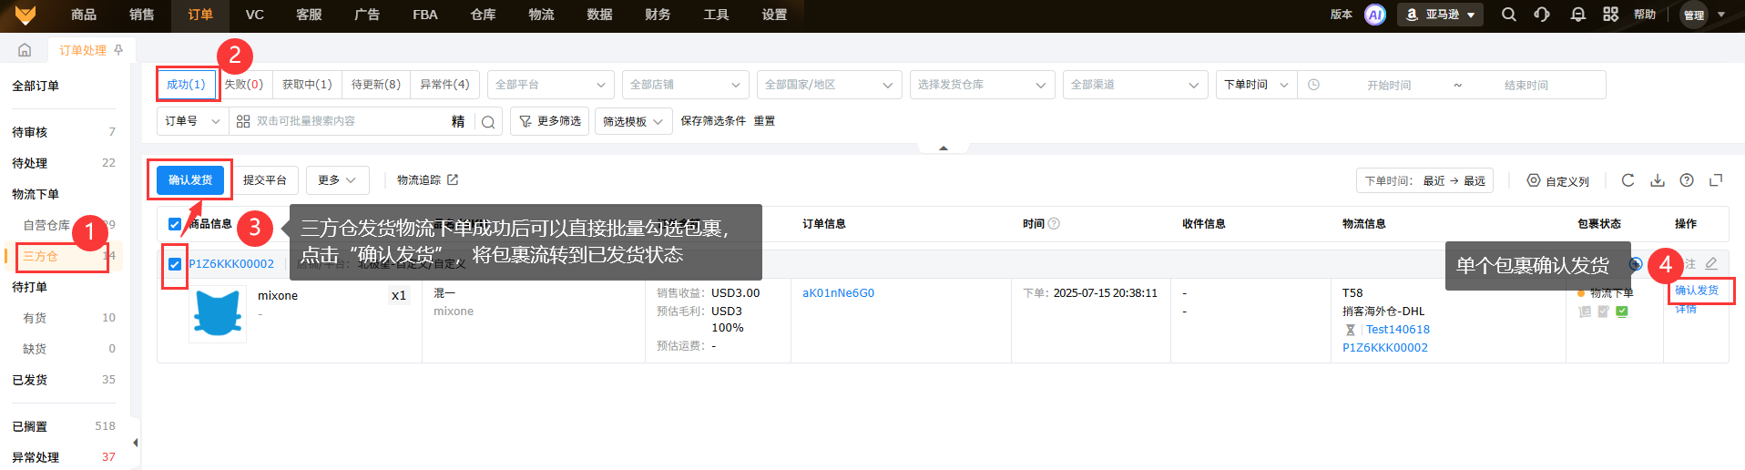
Task: Click the 物流追踪 link
Action: coord(427,180)
